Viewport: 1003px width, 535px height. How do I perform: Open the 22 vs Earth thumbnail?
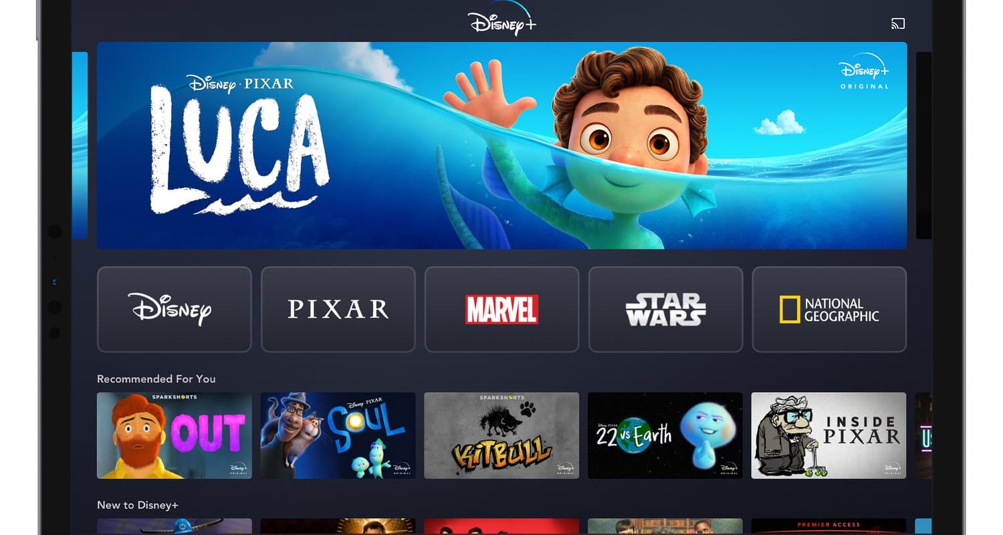665,435
